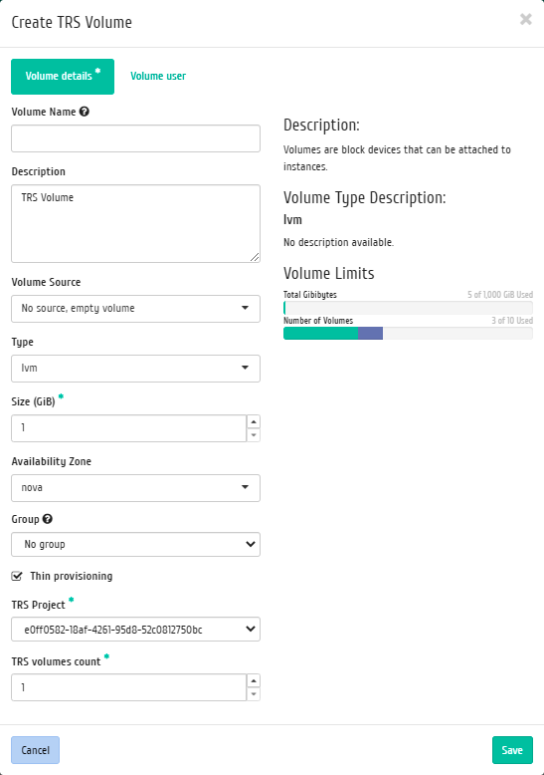The width and height of the screenshot is (544, 775).
Task: Expand the Type lvm dropdown
Action: coord(136,369)
